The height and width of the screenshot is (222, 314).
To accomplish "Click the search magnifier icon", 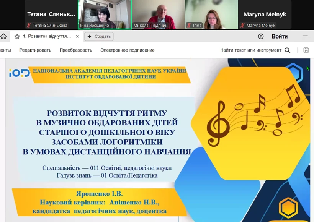I will (x=288, y=50).
